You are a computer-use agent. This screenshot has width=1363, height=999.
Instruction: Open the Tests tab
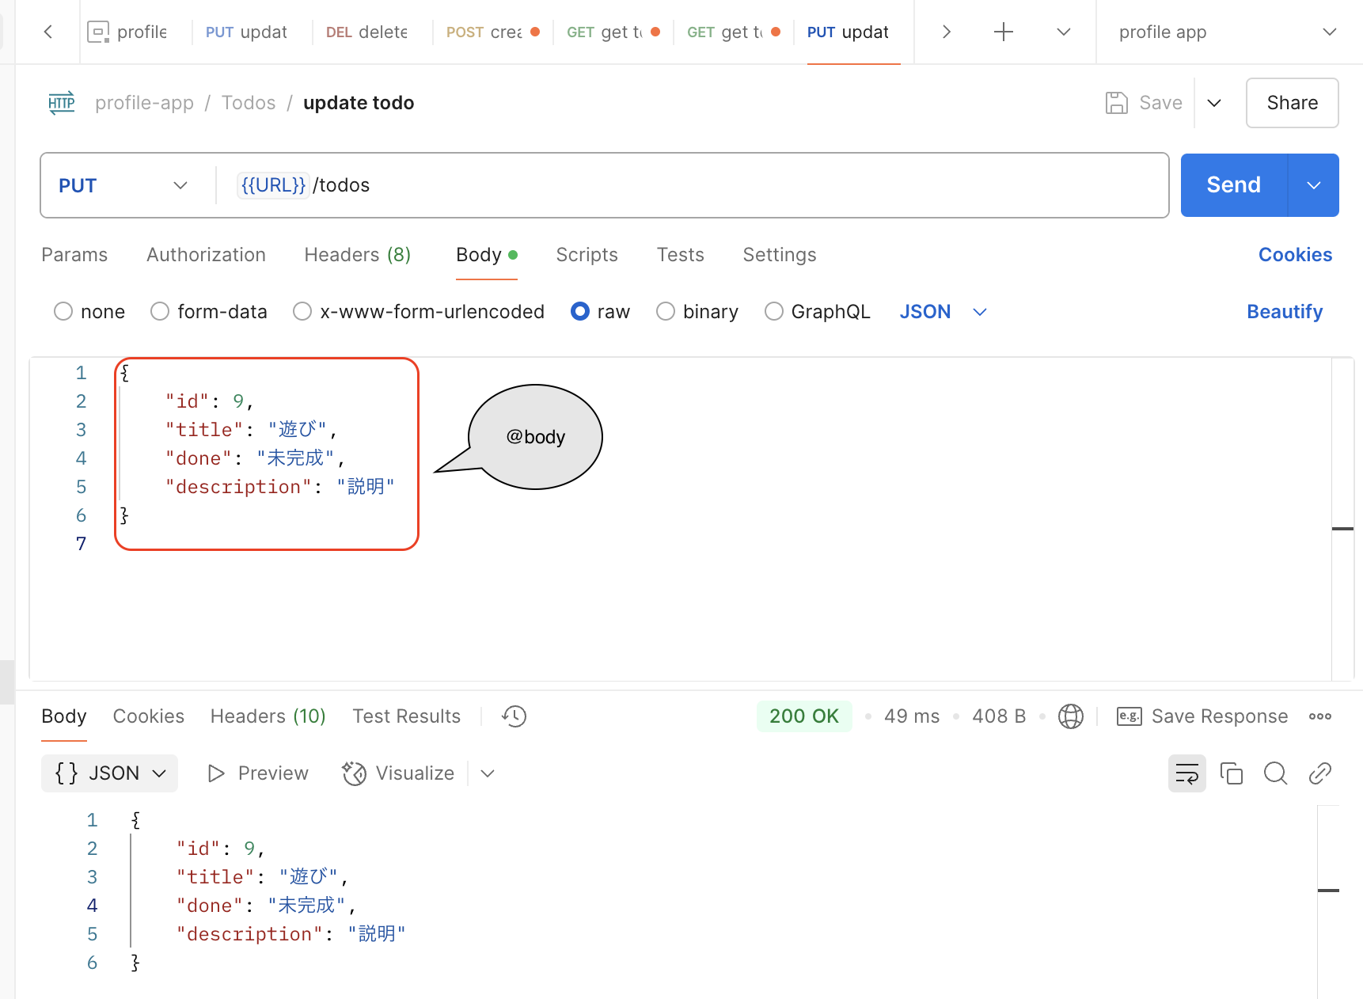(x=680, y=255)
